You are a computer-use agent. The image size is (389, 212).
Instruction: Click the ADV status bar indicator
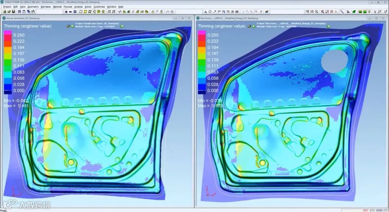[x=366, y=210]
